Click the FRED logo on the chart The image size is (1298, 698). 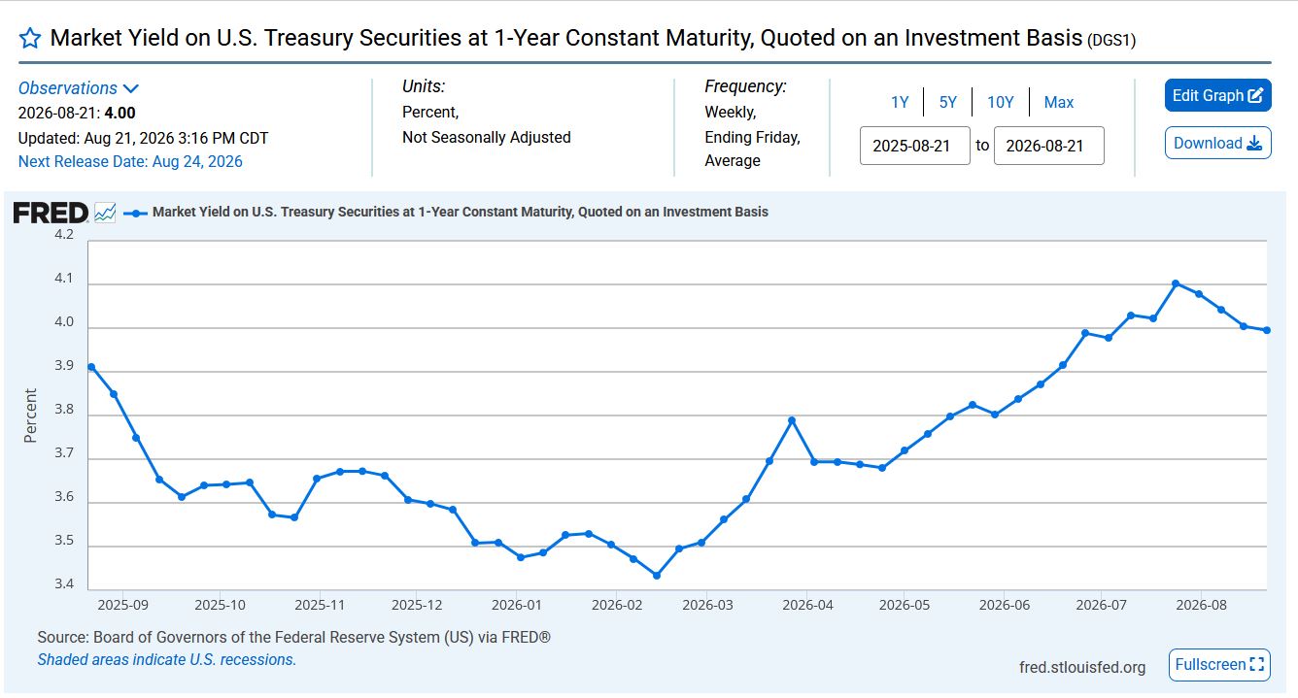pos(51,213)
